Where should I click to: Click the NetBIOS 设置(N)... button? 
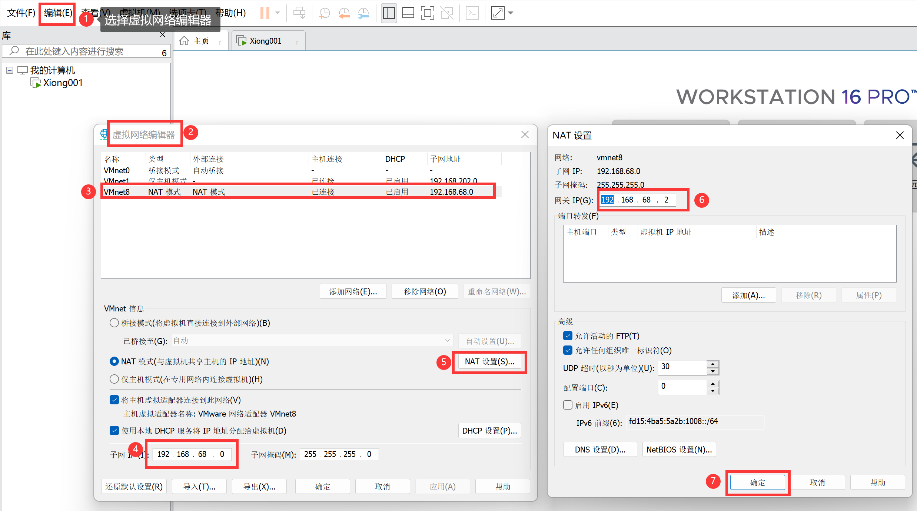click(x=679, y=450)
